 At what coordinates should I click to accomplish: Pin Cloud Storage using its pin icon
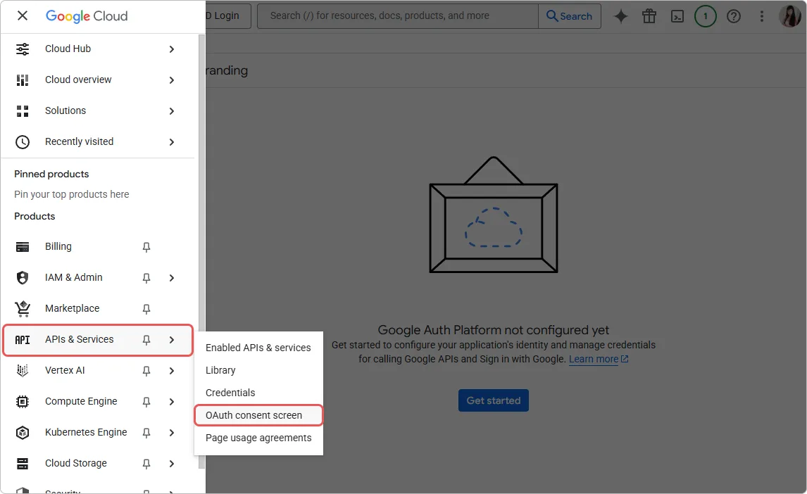coord(145,463)
